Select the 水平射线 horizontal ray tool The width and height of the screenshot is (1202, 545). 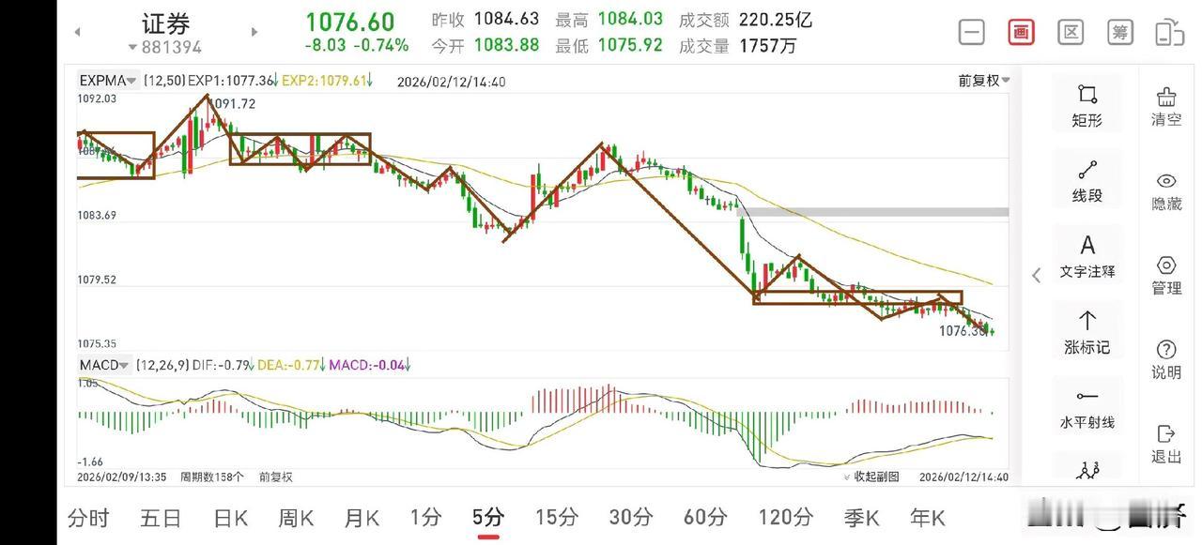1086,408
